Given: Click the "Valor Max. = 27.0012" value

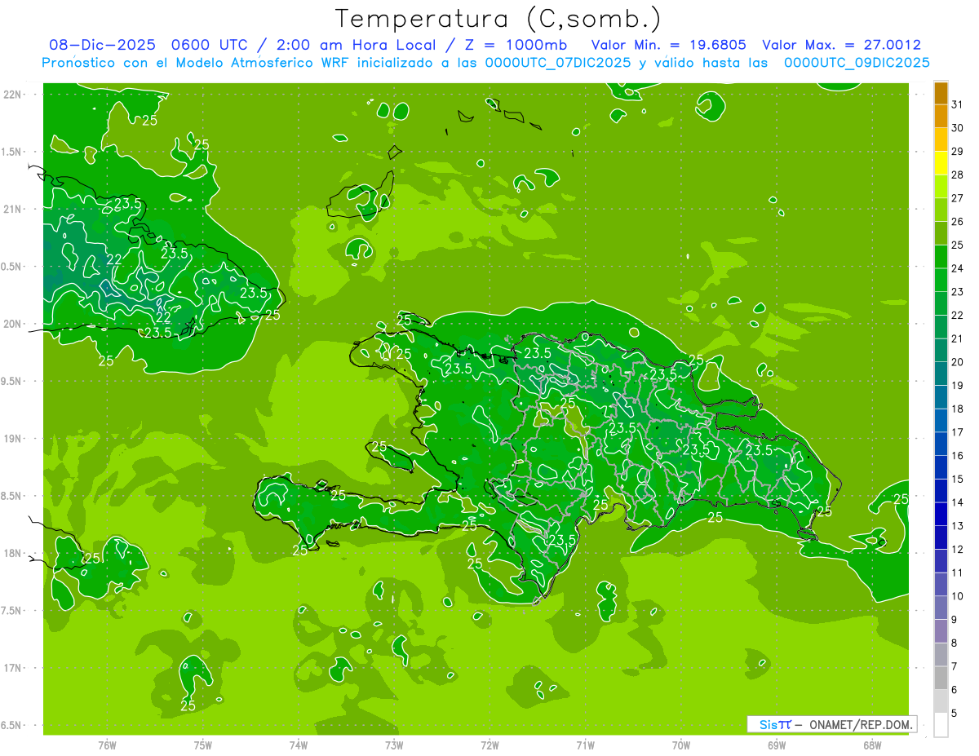Looking at the screenshot, I should click(841, 45).
